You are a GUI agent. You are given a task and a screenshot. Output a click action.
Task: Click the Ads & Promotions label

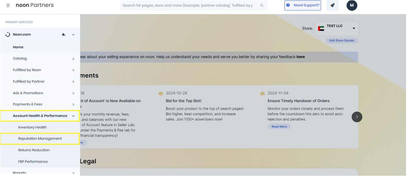28,93
